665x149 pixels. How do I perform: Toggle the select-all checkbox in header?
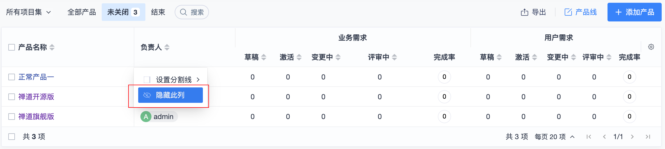(x=12, y=47)
